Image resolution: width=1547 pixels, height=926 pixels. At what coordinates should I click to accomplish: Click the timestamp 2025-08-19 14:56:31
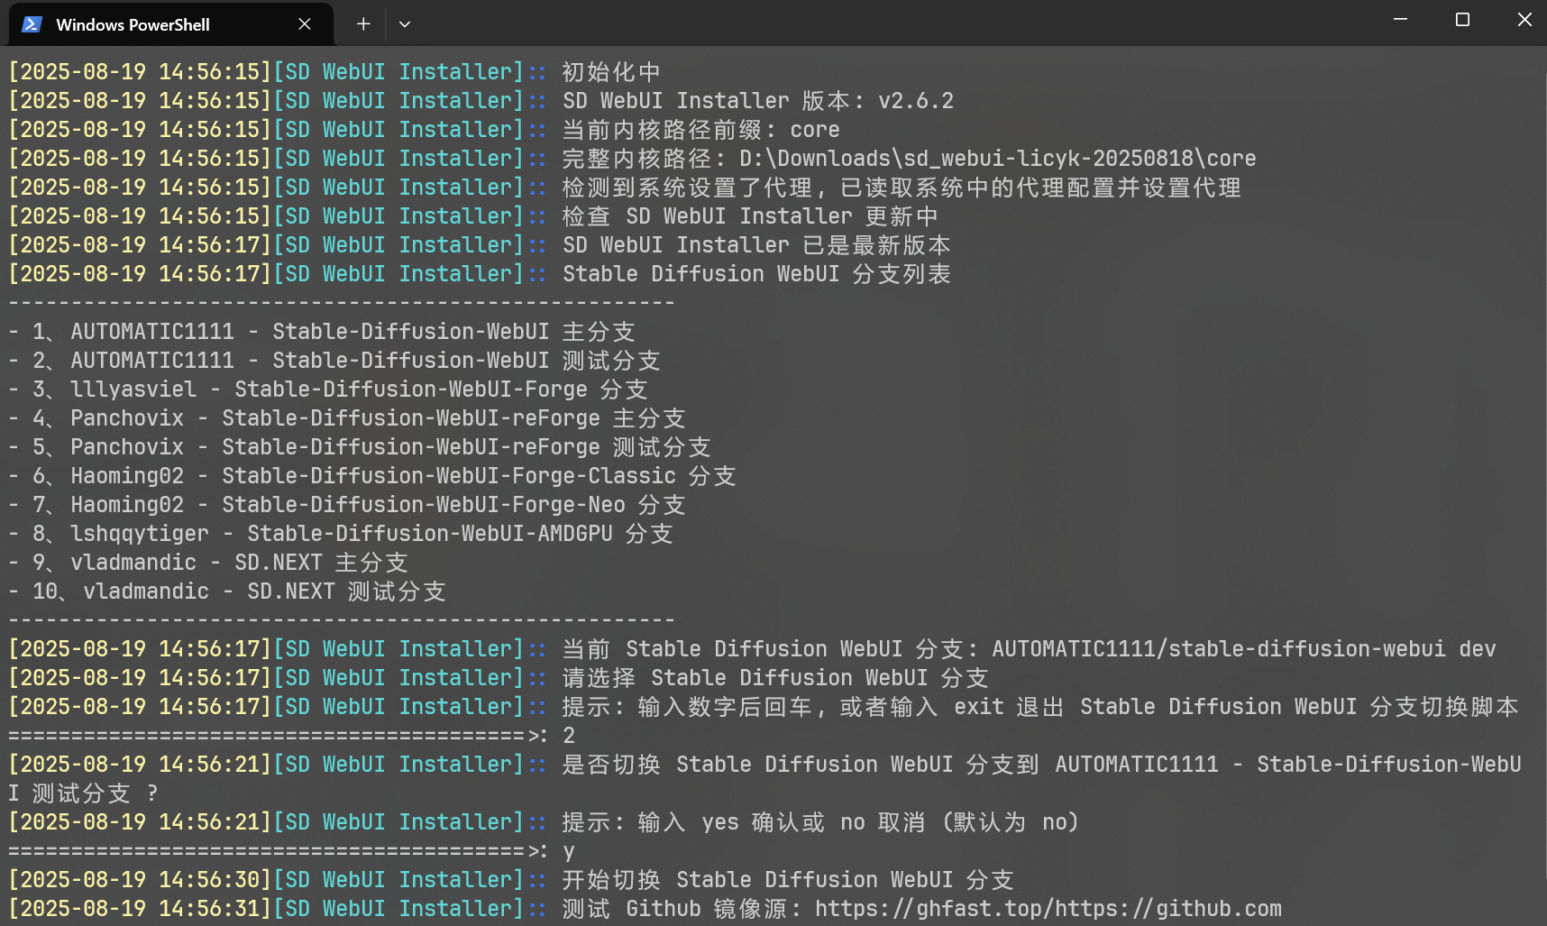(140, 909)
